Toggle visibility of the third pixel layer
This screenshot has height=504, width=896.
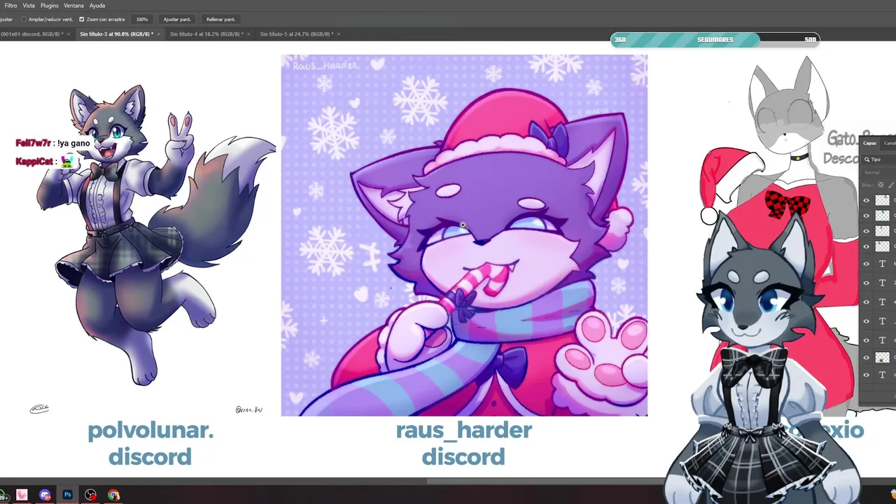click(x=866, y=231)
